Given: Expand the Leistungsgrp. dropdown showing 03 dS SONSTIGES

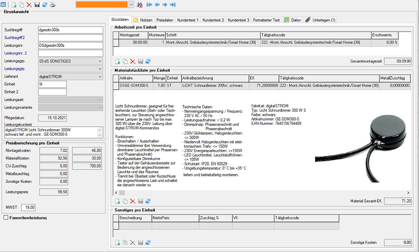Looking at the screenshot, I should click(x=100, y=61).
